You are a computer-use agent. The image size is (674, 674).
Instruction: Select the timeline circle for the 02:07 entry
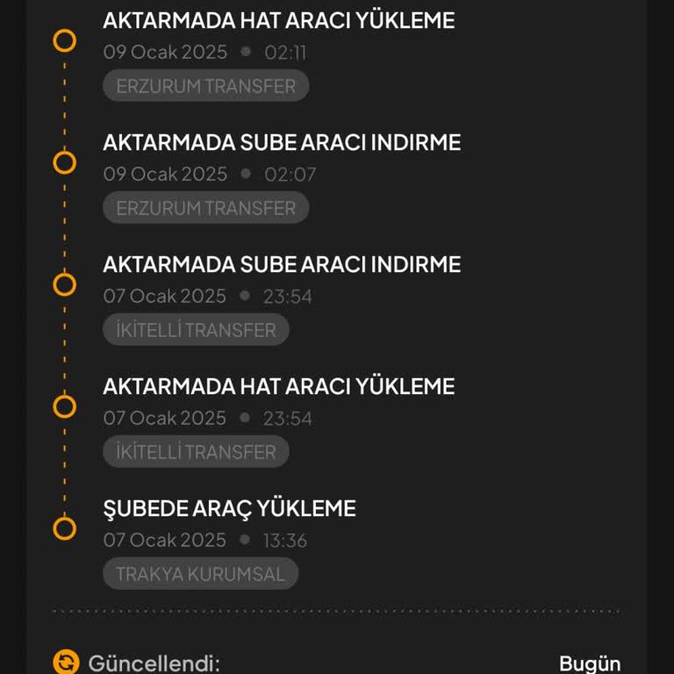coord(64,162)
